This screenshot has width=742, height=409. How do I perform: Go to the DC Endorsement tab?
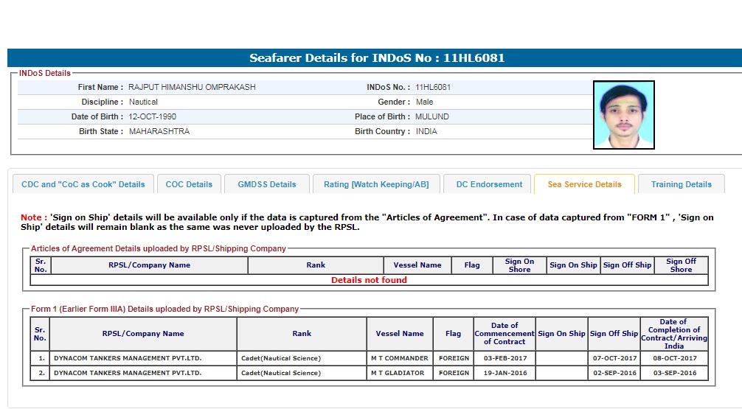489,184
